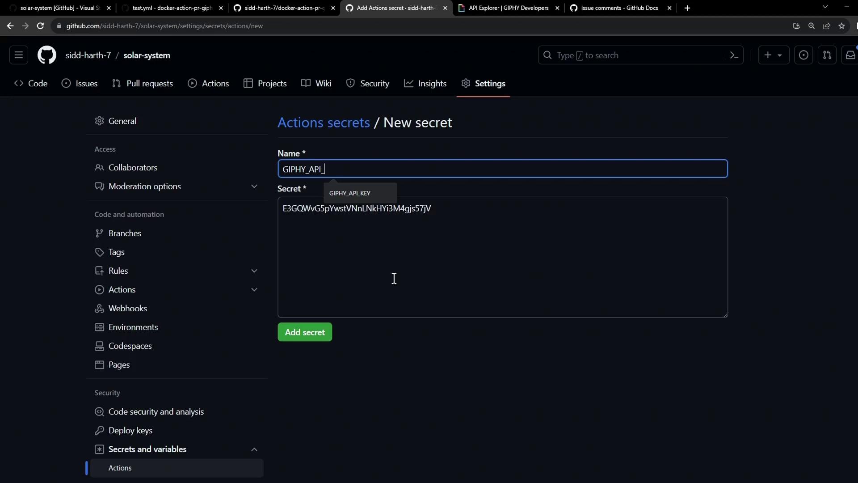
Task: Open the command palette icon in search bar
Action: [x=734, y=55]
